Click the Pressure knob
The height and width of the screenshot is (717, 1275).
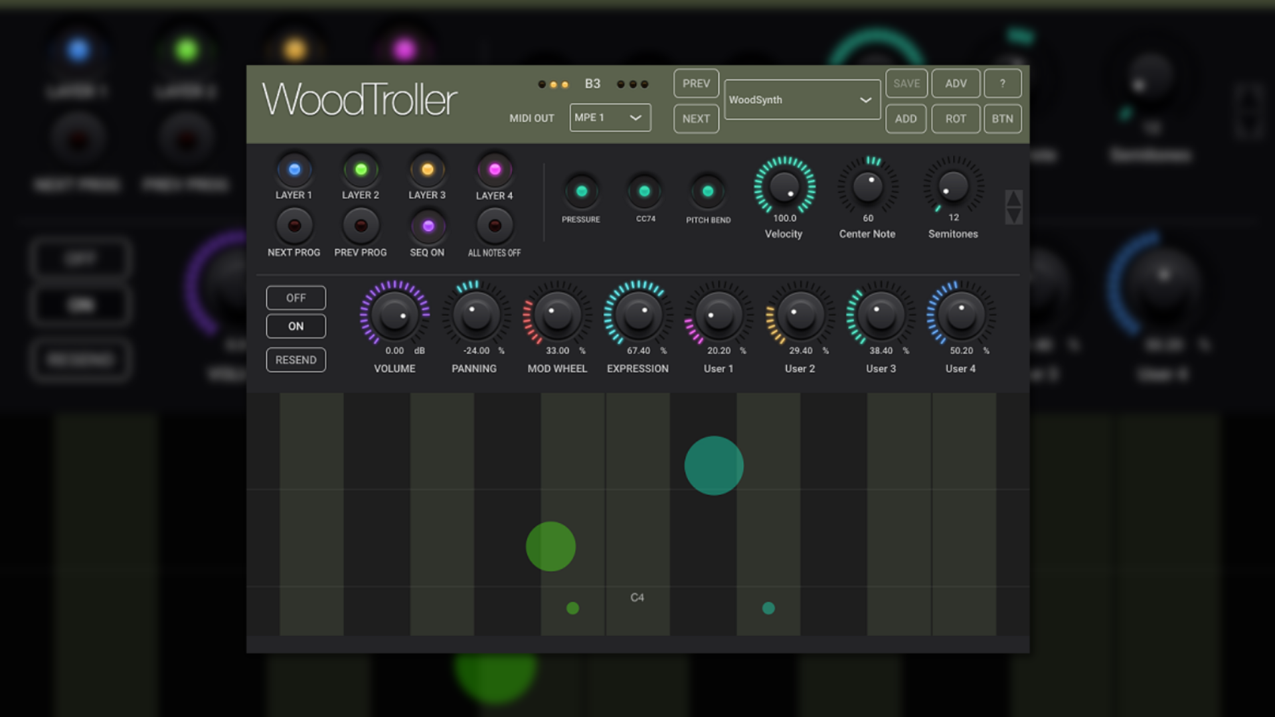click(x=582, y=191)
